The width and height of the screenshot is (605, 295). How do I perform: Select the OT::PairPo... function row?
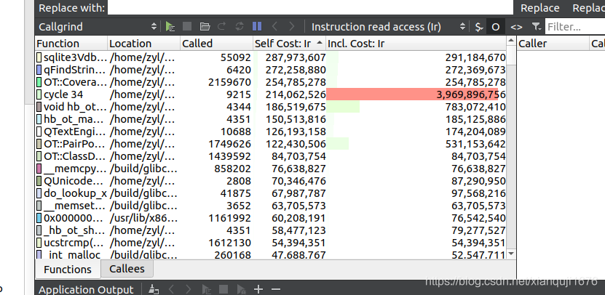(271, 145)
